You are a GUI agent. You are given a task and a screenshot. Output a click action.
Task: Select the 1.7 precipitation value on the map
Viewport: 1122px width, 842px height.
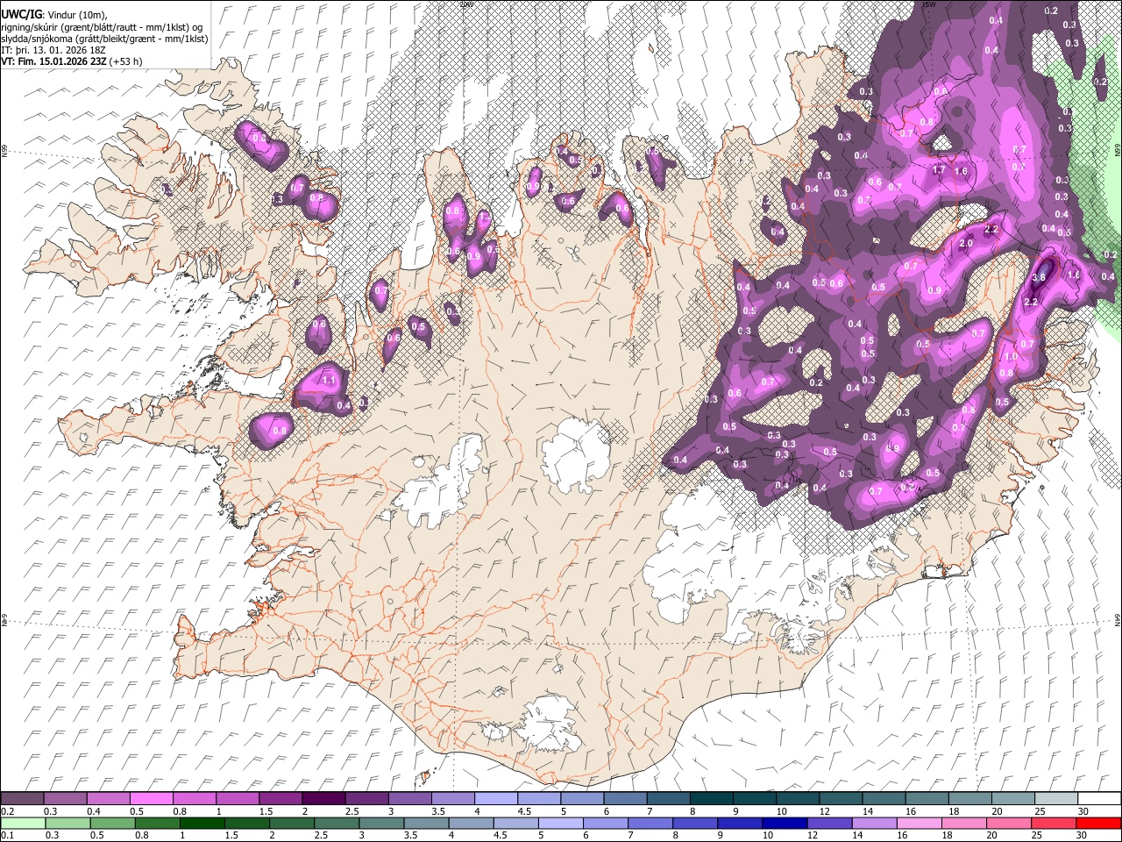click(x=939, y=170)
